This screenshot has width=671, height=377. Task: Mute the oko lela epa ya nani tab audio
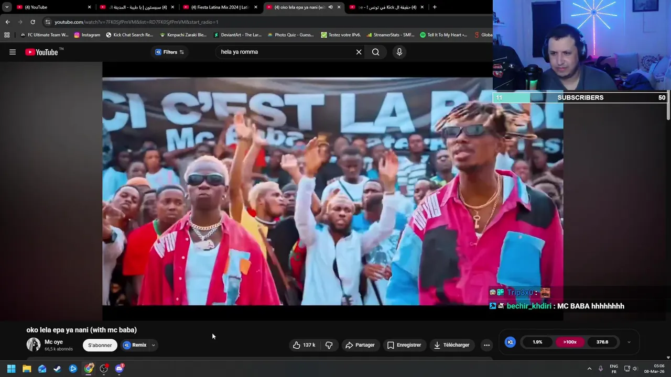click(330, 7)
